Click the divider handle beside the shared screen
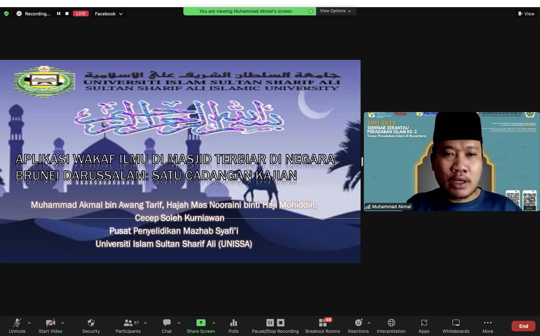The width and height of the screenshot is (540, 336). point(362,161)
